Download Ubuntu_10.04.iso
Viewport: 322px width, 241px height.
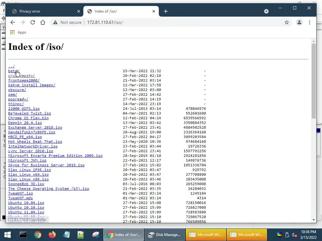26,203
